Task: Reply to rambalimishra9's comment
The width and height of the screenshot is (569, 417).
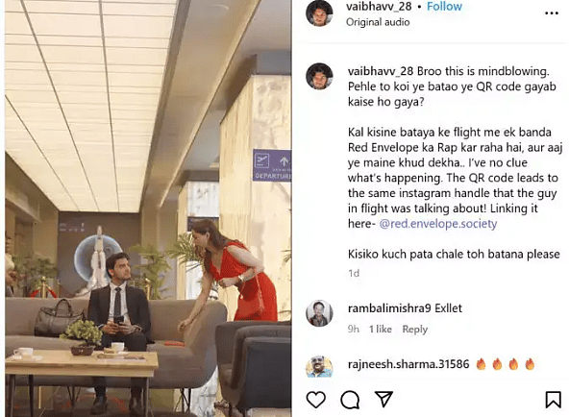Action: coord(415,330)
